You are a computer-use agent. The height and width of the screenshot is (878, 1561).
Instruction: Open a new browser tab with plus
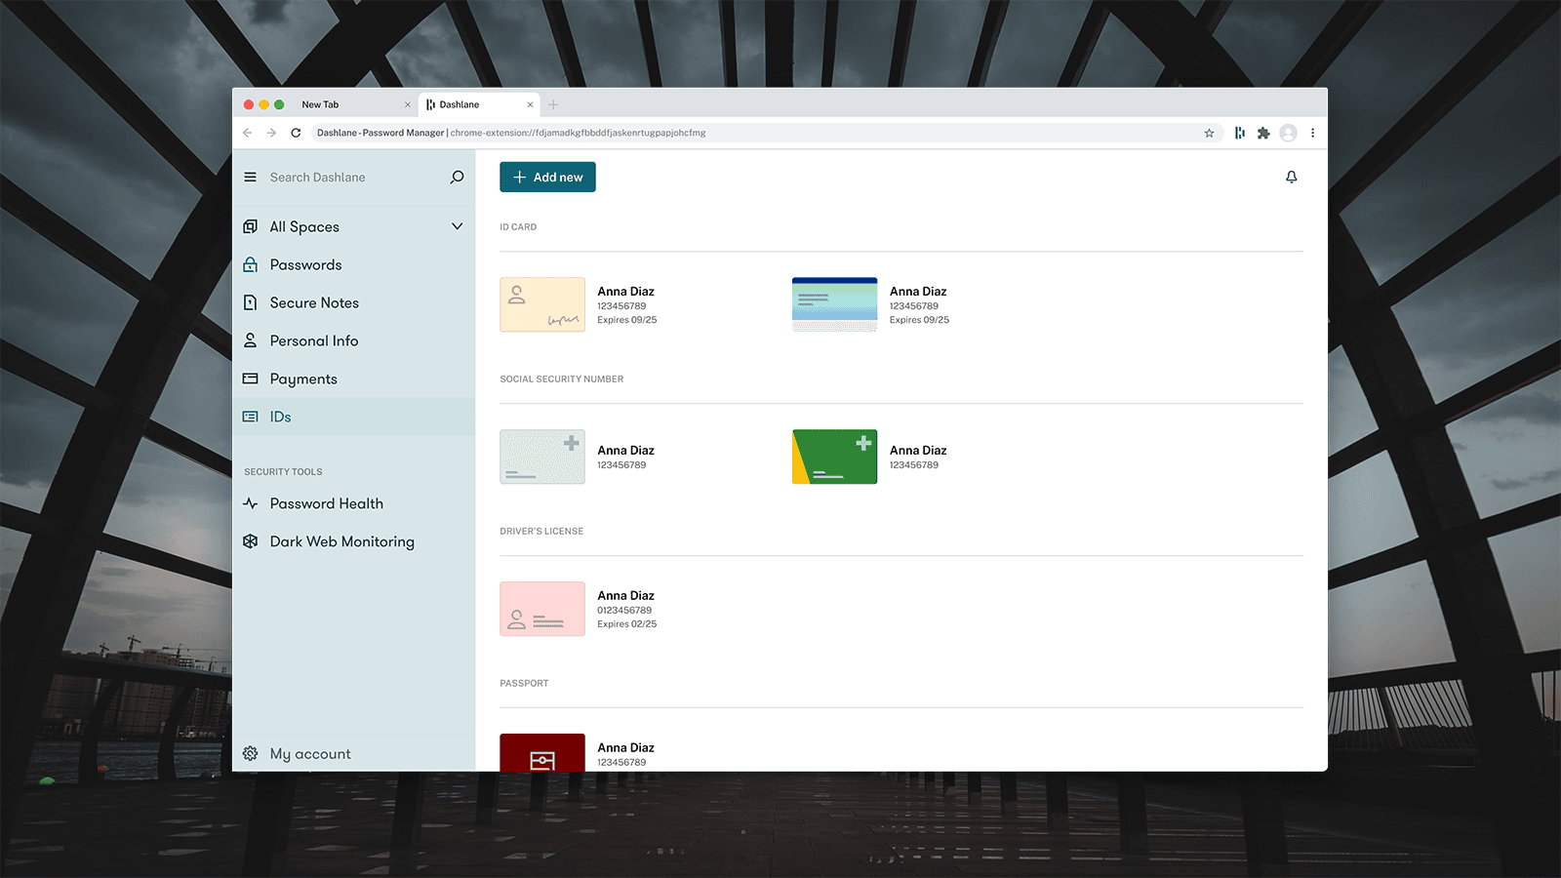point(553,104)
